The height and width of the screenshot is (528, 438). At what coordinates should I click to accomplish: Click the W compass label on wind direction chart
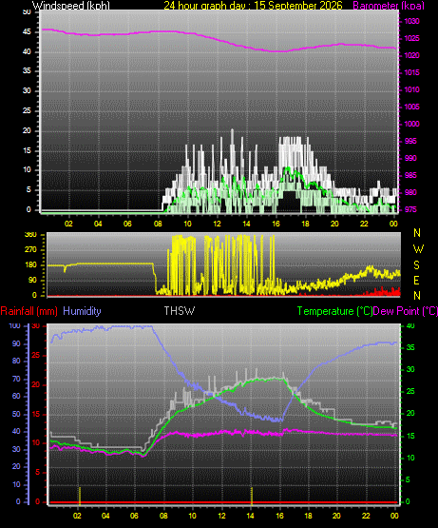click(x=418, y=249)
